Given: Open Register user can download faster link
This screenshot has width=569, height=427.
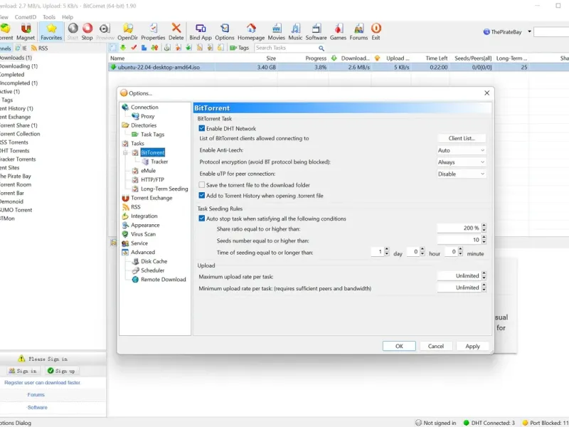Looking at the screenshot, I should pos(43,383).
